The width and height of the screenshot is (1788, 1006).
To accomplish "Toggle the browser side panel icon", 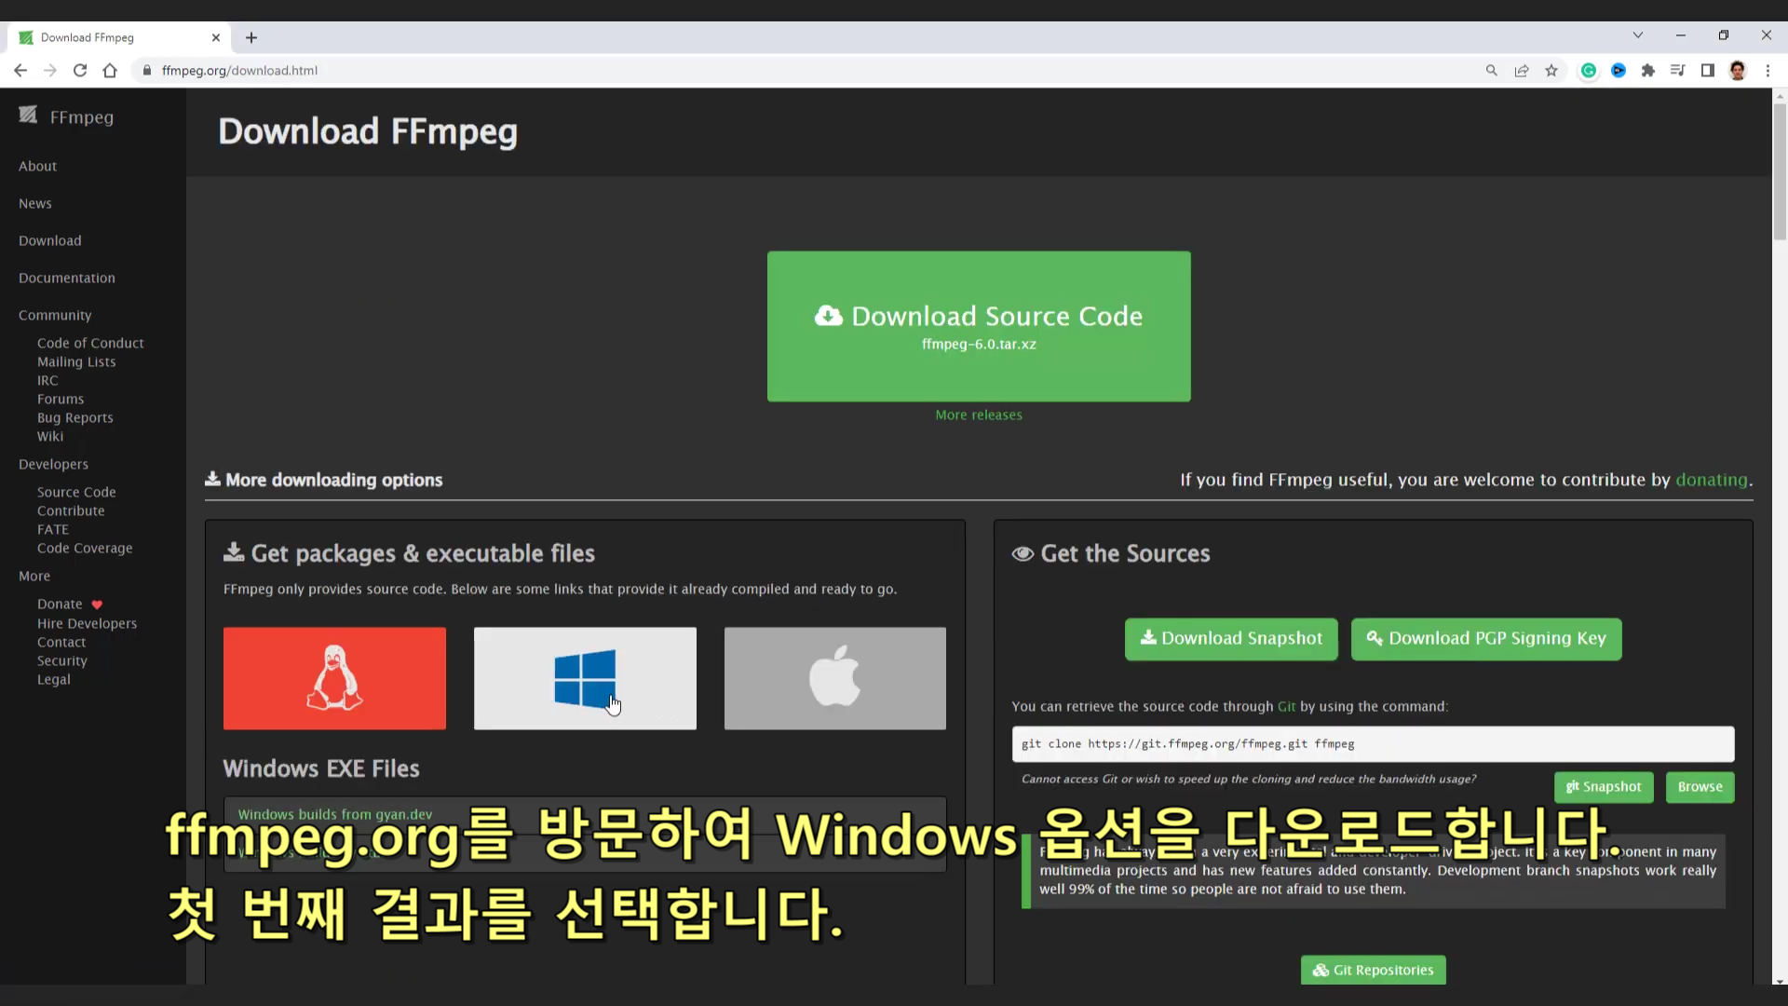I will [x=1708, y=71].
